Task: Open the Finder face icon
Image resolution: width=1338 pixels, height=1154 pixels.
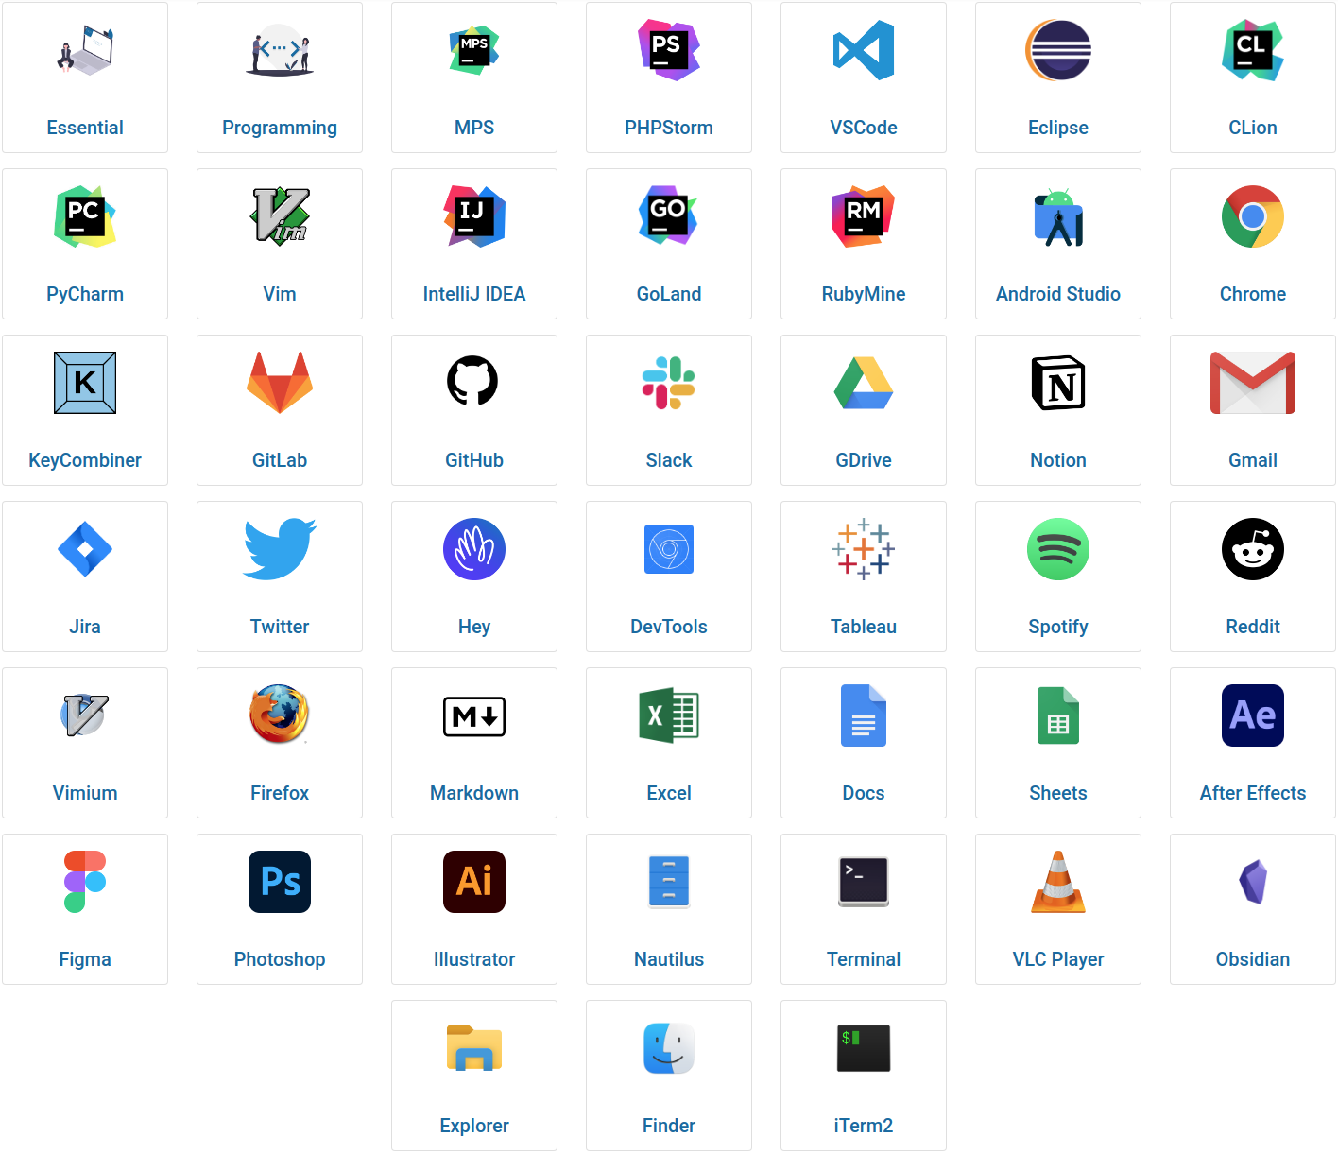Action: [x=669, y=1048]
